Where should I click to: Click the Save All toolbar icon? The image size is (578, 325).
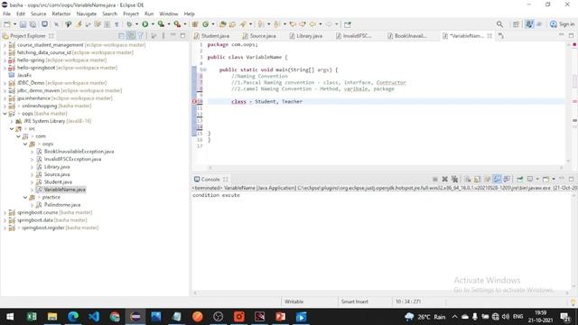point(33,24)
